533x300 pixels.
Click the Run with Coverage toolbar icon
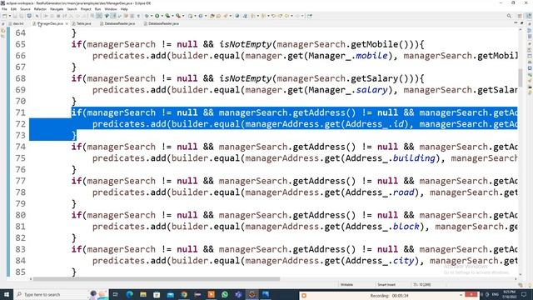click(x=167, y=16)
